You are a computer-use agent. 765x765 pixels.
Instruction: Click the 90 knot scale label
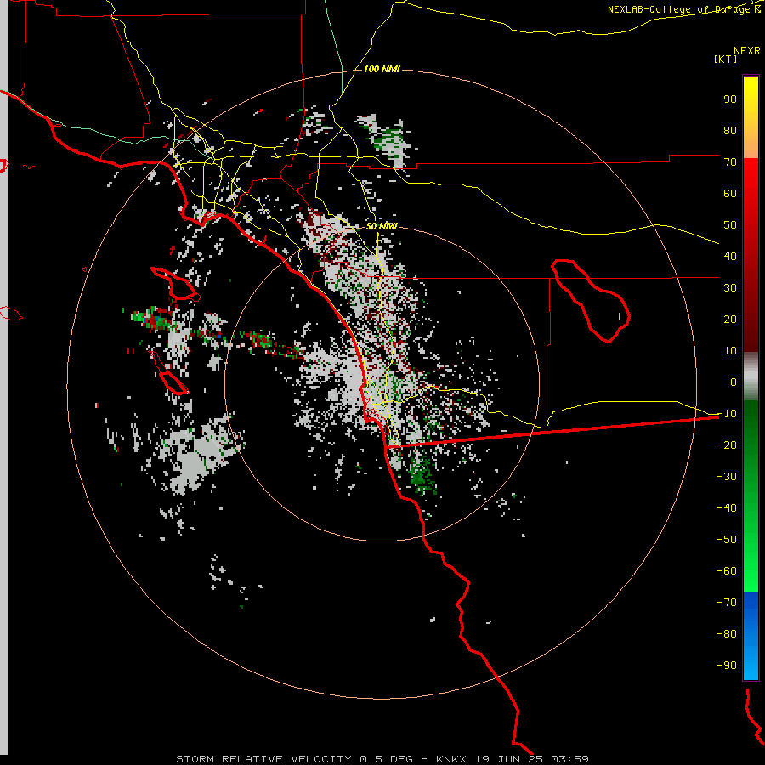coord(730,99)
